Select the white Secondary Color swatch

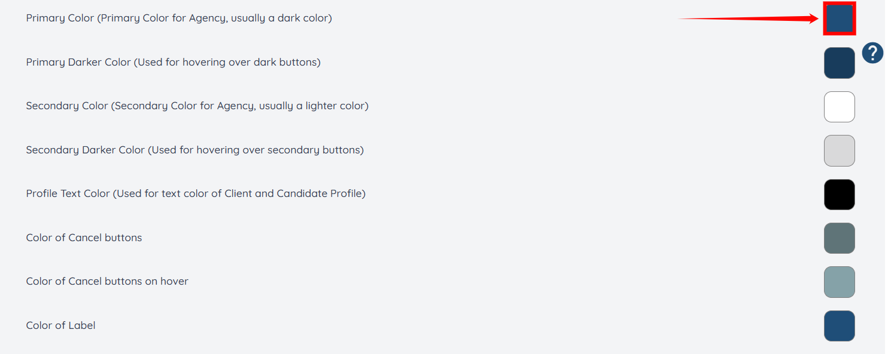(x=840, y=107)
